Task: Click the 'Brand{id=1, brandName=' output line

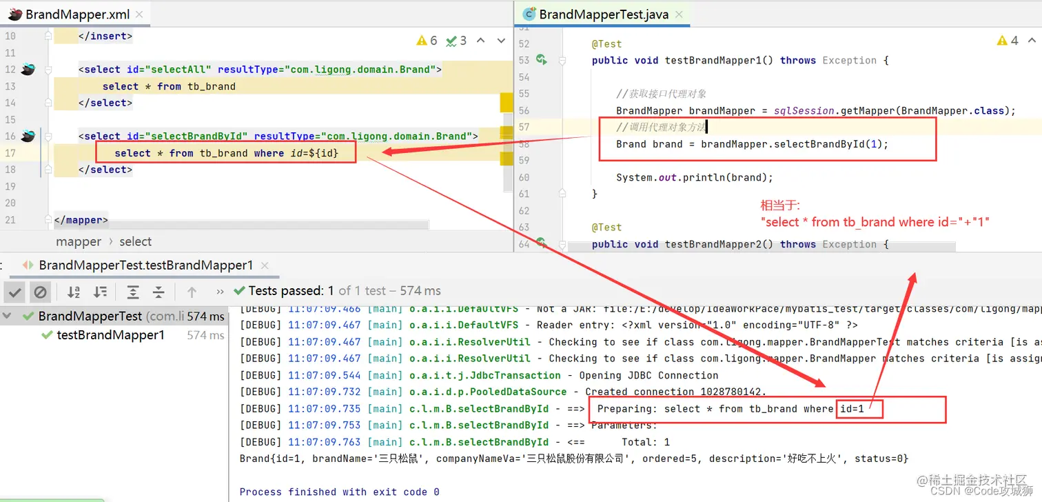Action: 574,459
